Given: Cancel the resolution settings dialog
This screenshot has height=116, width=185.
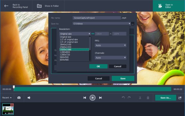Looking at the screenshot, I should point(118,66).
